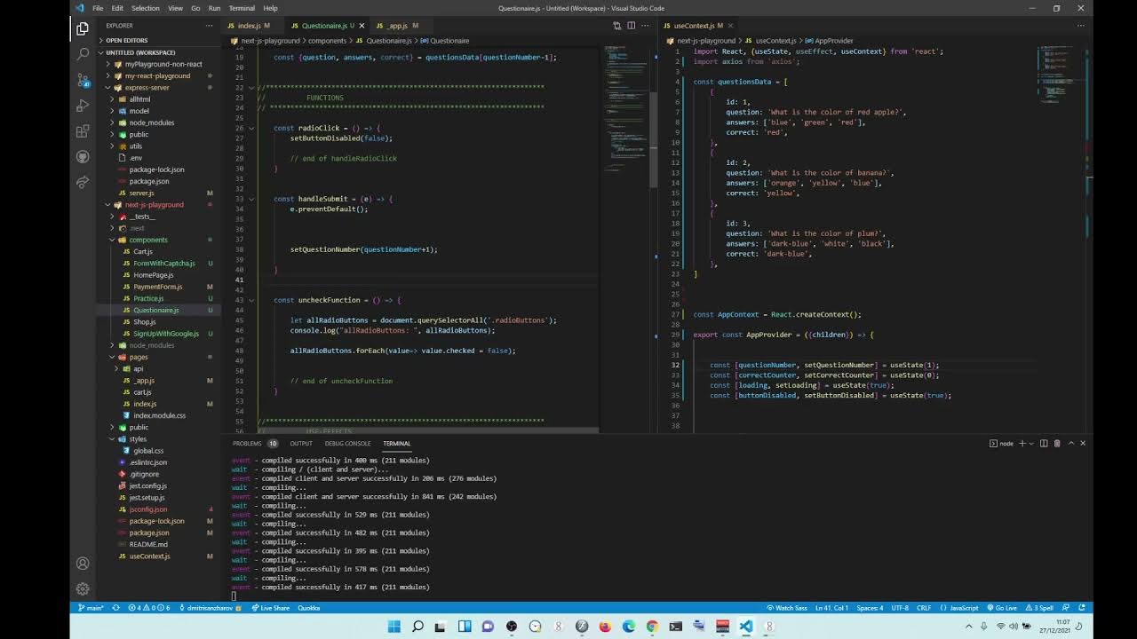Screen dimensions: 1137x639
Task: Toggle Watch Sass in status bar
Action: coord(787,608)
